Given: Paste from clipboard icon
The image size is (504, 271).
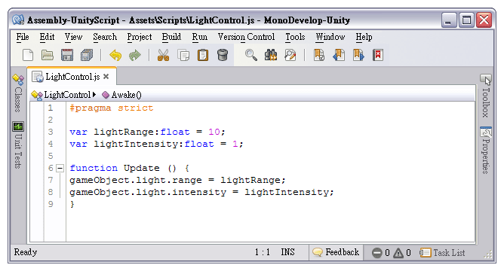Looking at the screenshot, I should pos(203,55).
